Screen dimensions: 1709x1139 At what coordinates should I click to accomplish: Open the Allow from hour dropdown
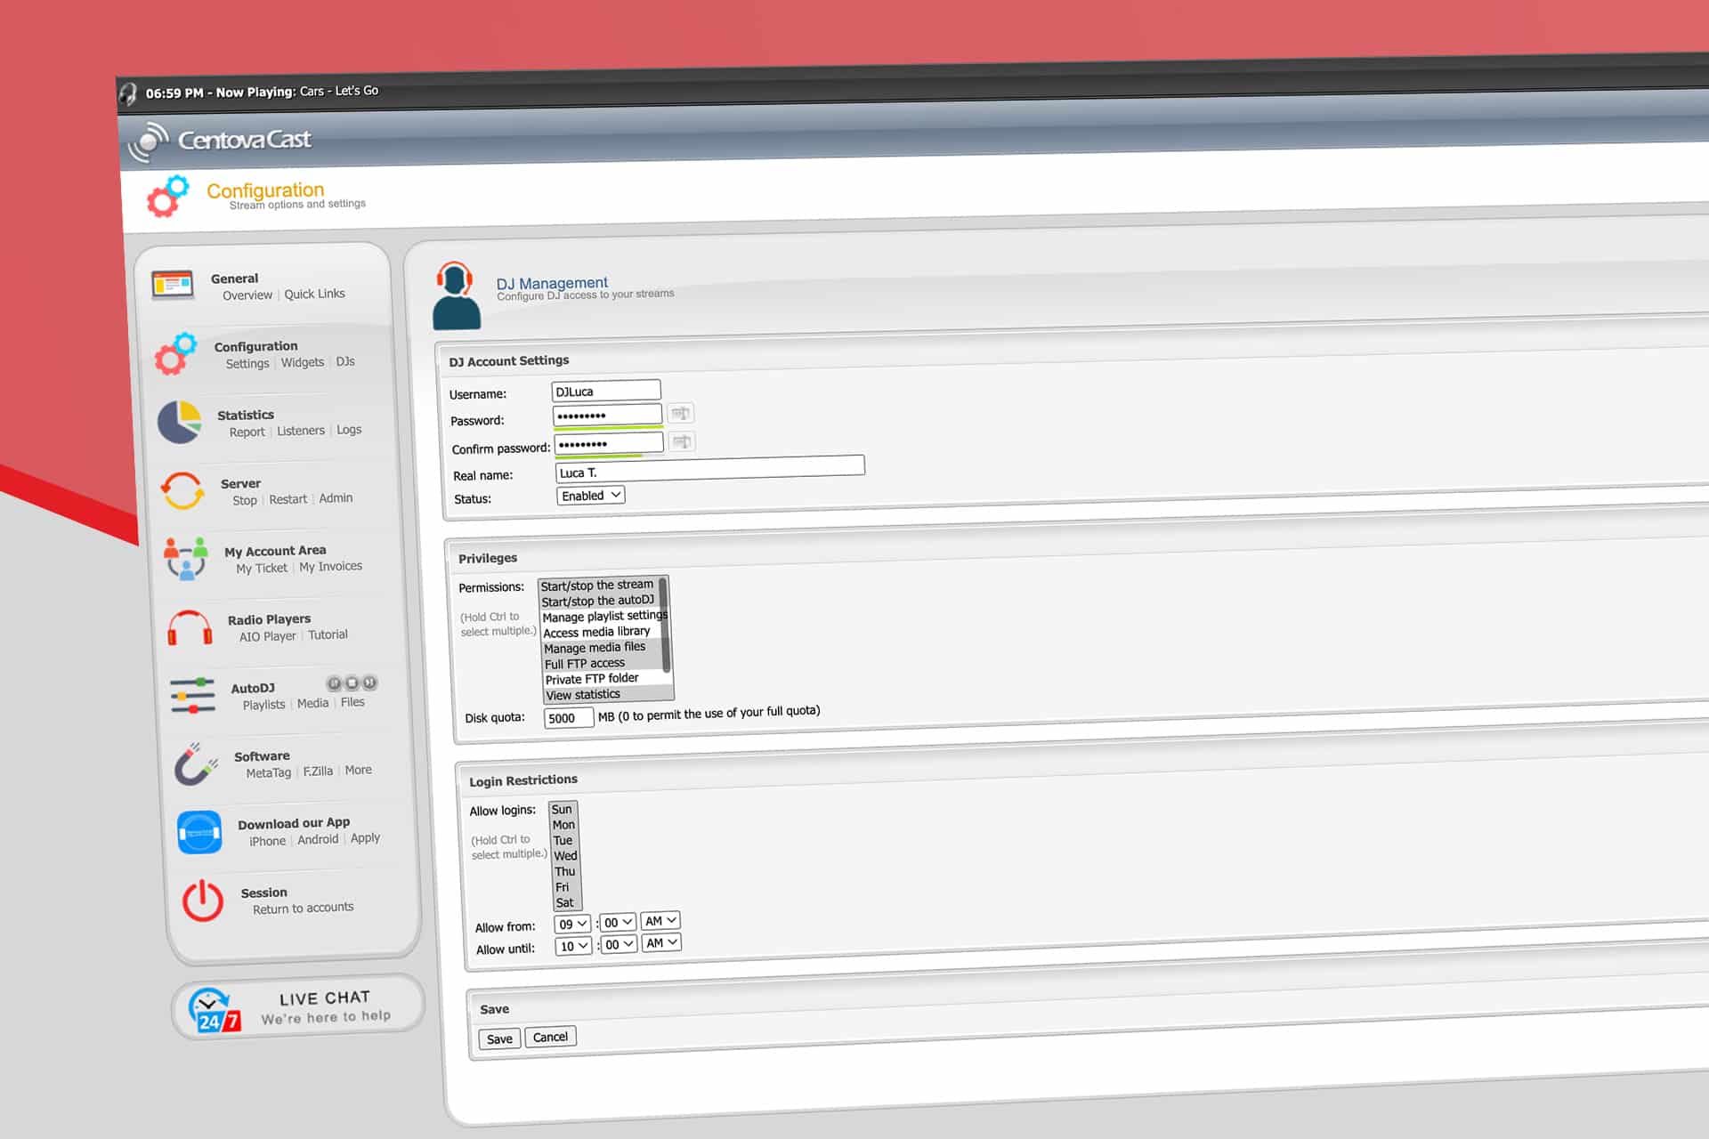(x=572, y=924)
